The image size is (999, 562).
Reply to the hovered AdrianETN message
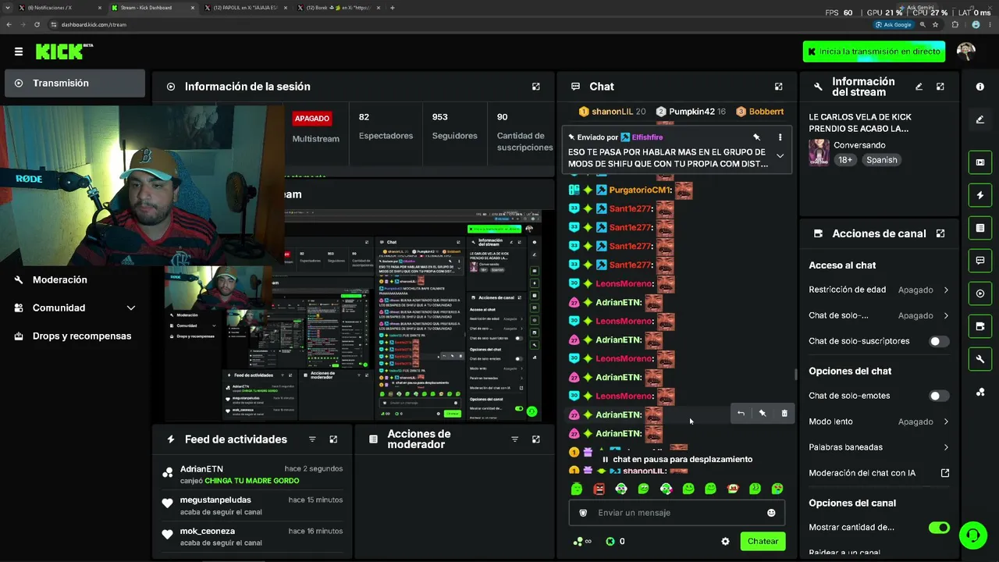coord(741,413)
